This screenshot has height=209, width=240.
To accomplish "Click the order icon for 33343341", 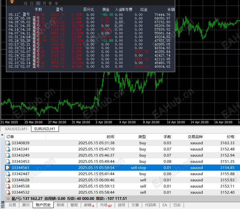I will coord(8,149).
